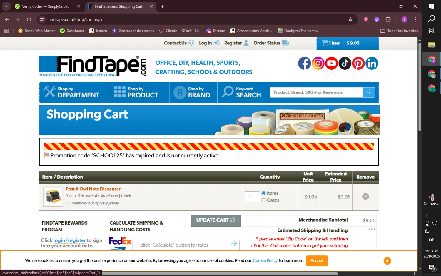441x276 pixels.
Task: Click the quantity input box
Action: tap(252, 196)
